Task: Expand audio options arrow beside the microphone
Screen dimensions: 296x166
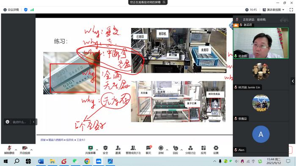Action: coord(16,150)
